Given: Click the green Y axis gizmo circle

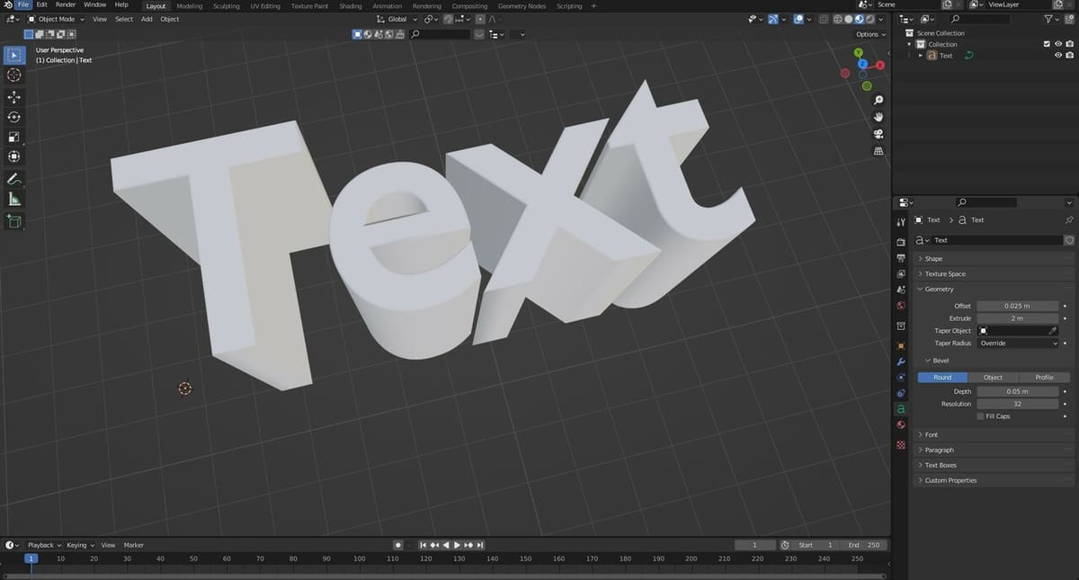Looking at the screenshot, I should click(x=859, y=53).
